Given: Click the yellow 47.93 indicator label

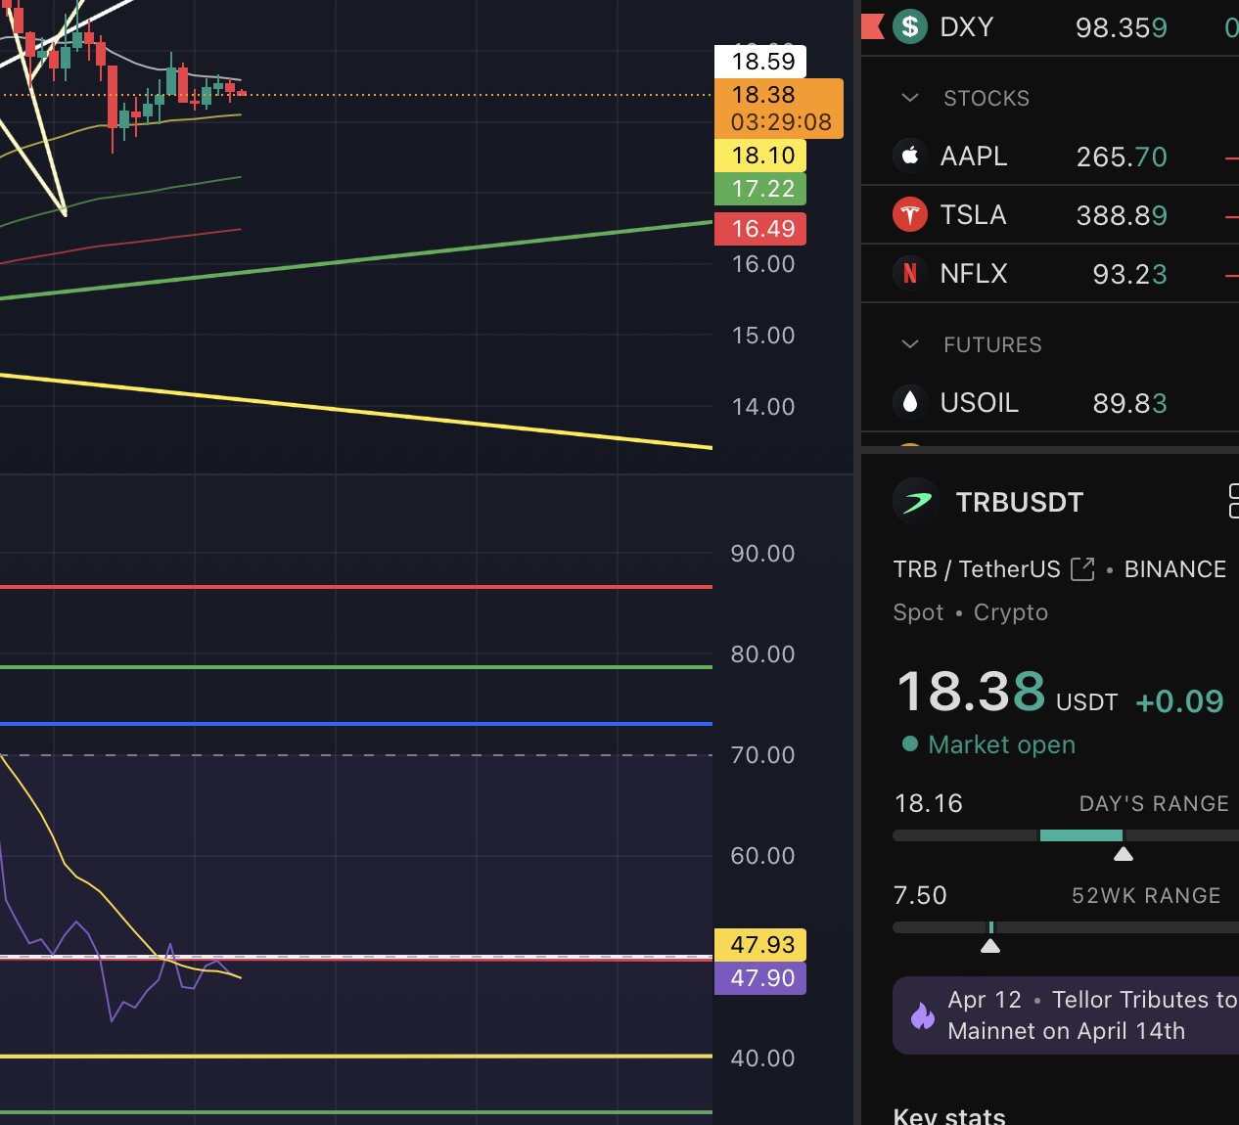Looking at the screenshot, I should (x=761, y=945).
